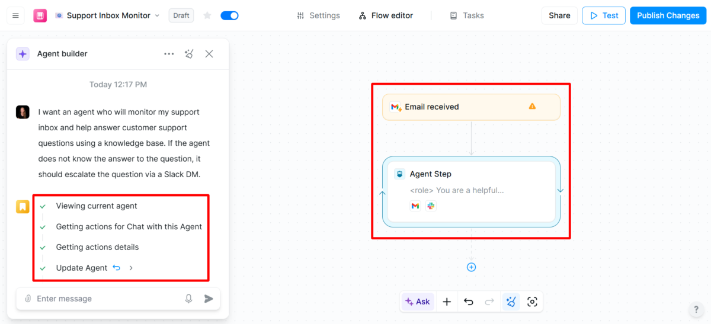
Task: Toggle the agent enabled switch
Action: (229, 15)
